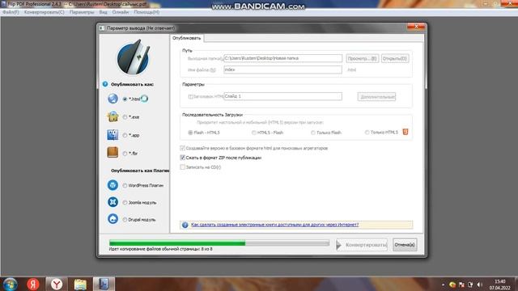Show hidden tray icons arrow

pyautogui.click(x=443, y=285)
